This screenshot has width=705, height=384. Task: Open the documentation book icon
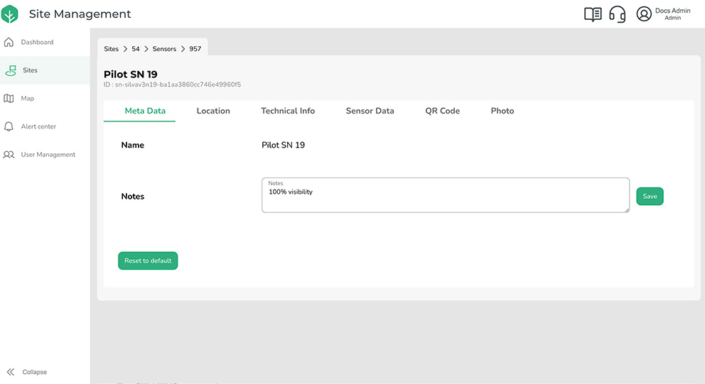point(593,14)
